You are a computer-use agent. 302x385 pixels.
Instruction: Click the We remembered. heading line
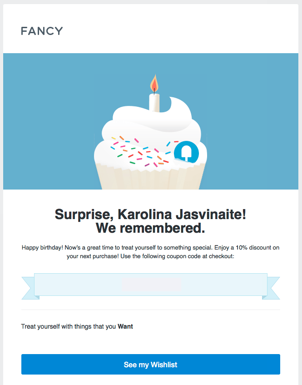[150, 228]
